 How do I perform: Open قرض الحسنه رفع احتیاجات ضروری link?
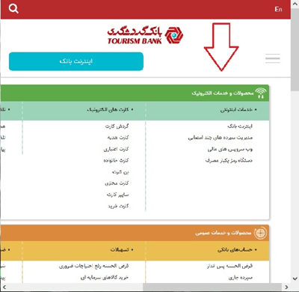[x=94, y=266]
